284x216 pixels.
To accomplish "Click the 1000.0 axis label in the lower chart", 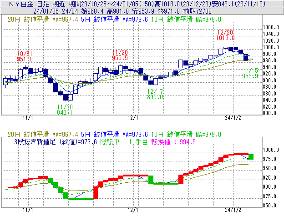I will 271,150.
